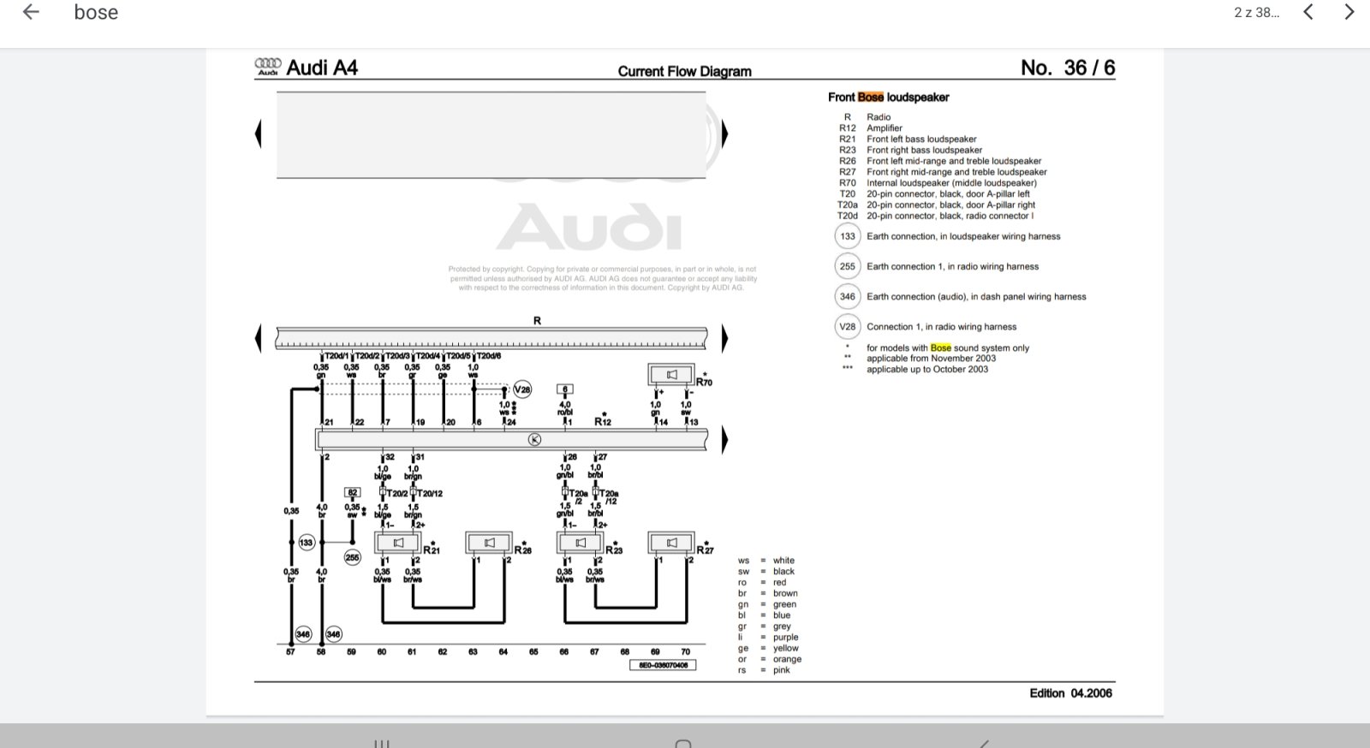Tap the R70 internal speaker symbol
Image resolution: width=1370 pixels, height=748 pixels.
(672, 375)
